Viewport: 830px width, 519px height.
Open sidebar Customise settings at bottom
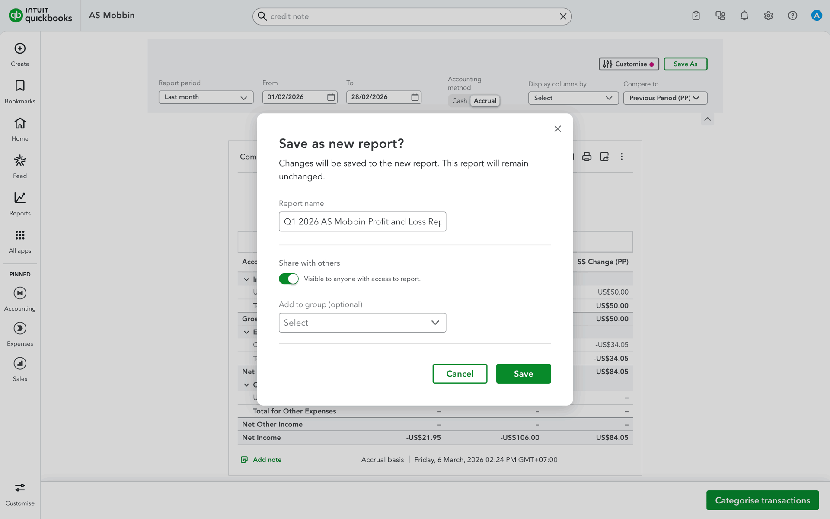(20, 494)
